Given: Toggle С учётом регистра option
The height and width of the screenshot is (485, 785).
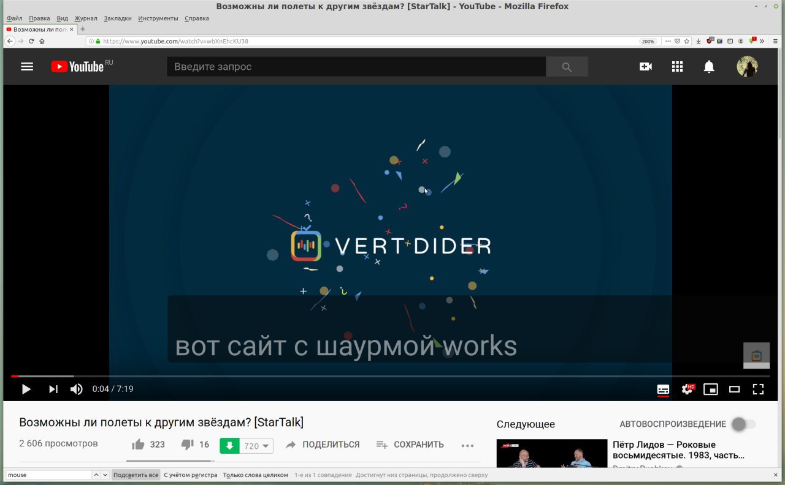Looking at the screenshot, I should pyautogui.click(x=190, y=475).
